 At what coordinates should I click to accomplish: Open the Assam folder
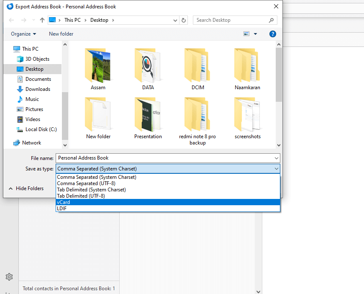tap(98, 70)
